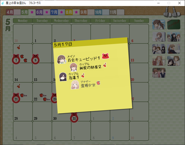This screenshot has width=185, height=145.
Task: Click the earphones icon in top corner
Action: pyautogui.click(x=172, y=11)
